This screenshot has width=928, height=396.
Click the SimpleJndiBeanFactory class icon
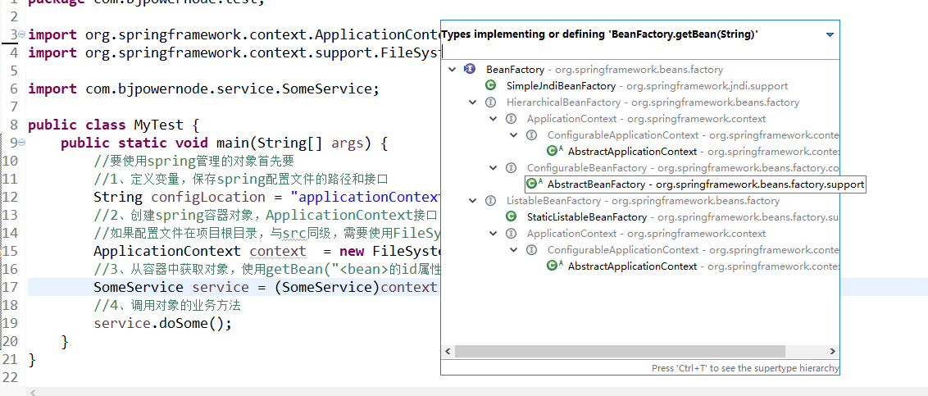click(490, 86)
